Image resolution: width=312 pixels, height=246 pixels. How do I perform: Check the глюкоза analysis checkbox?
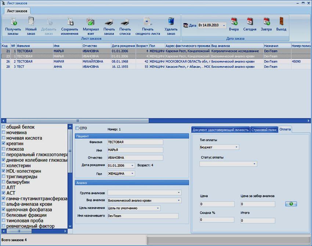[x=4, y=149]
